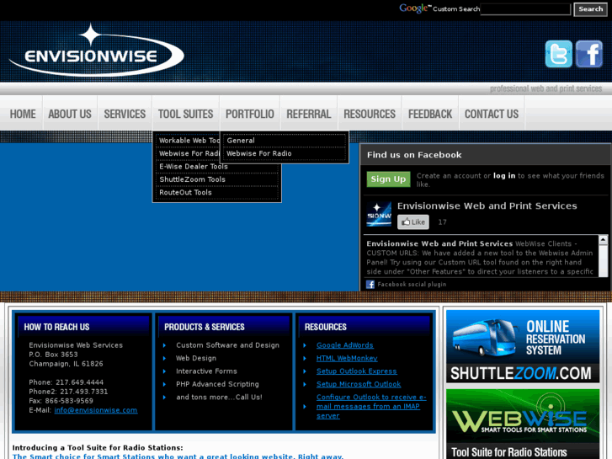Click the Facebook Like thumbs-up button
The image size is (612, 459).
point(413,221)
